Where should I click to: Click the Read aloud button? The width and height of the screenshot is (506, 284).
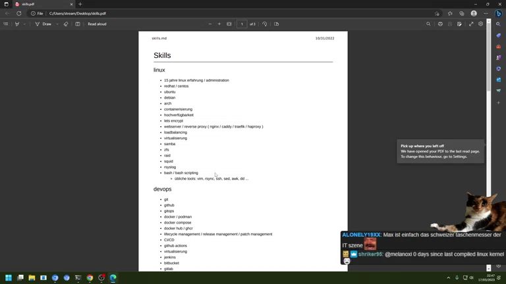tap(97, 24)
